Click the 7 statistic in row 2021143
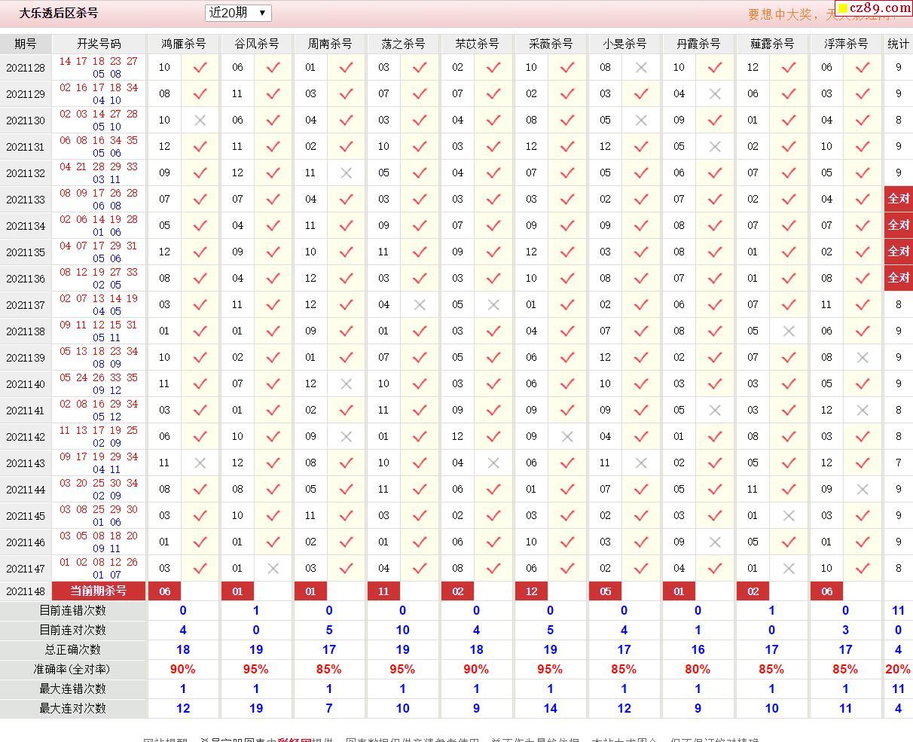The height and width of the screenshot is (742, 913). [x=898, y=463]
